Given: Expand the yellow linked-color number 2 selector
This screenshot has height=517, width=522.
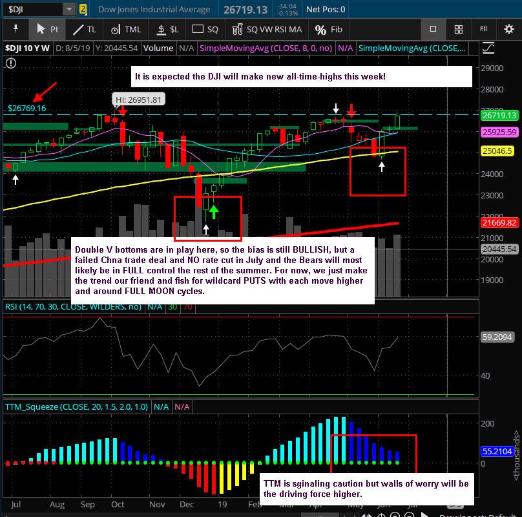Looking at the screenshot, I should tap(83, 9).
